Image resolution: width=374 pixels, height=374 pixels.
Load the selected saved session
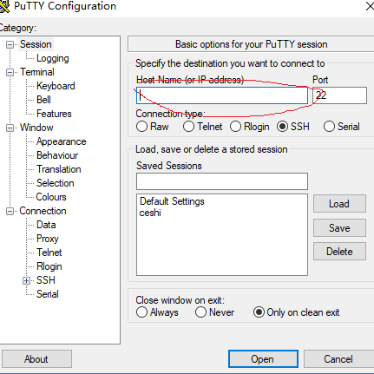339,204
